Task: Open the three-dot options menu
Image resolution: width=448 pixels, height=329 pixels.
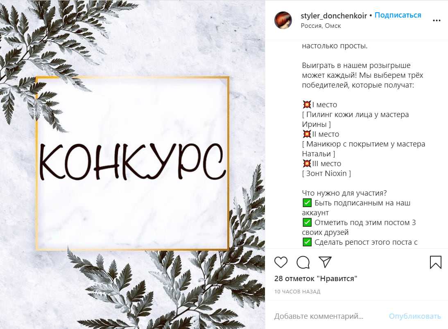Action: tap(437, 20)
